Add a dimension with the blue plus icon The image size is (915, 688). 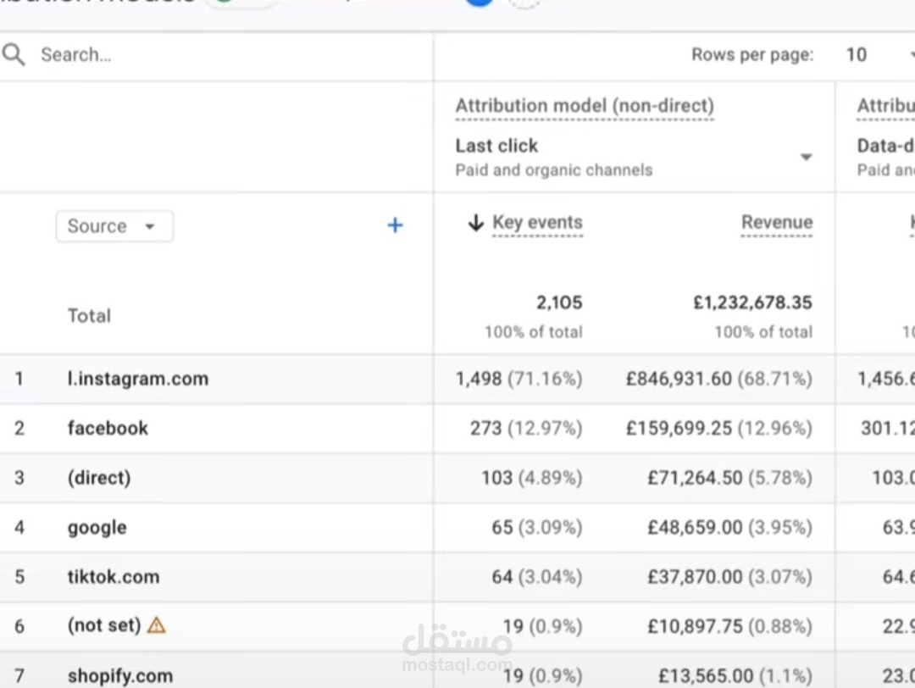click(395, 225)
